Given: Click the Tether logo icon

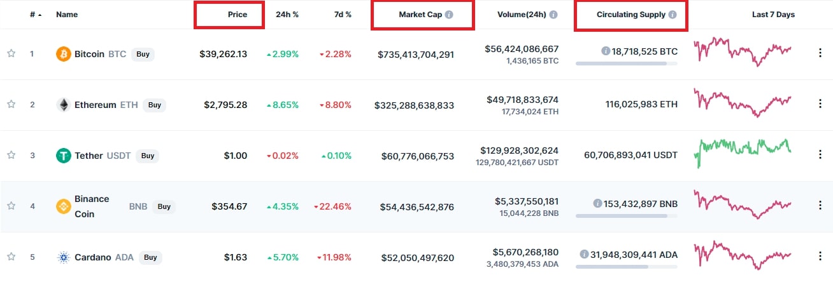Looking at the screenshot, I should pyautogui.click(x=63, y=156).
